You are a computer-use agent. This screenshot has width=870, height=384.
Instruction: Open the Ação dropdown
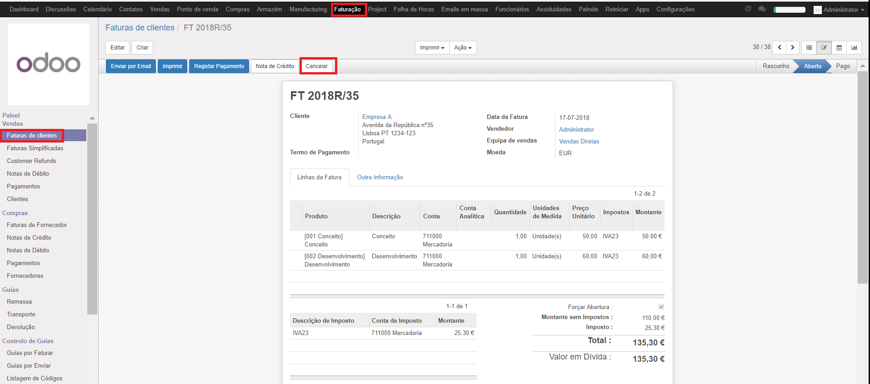463,48
